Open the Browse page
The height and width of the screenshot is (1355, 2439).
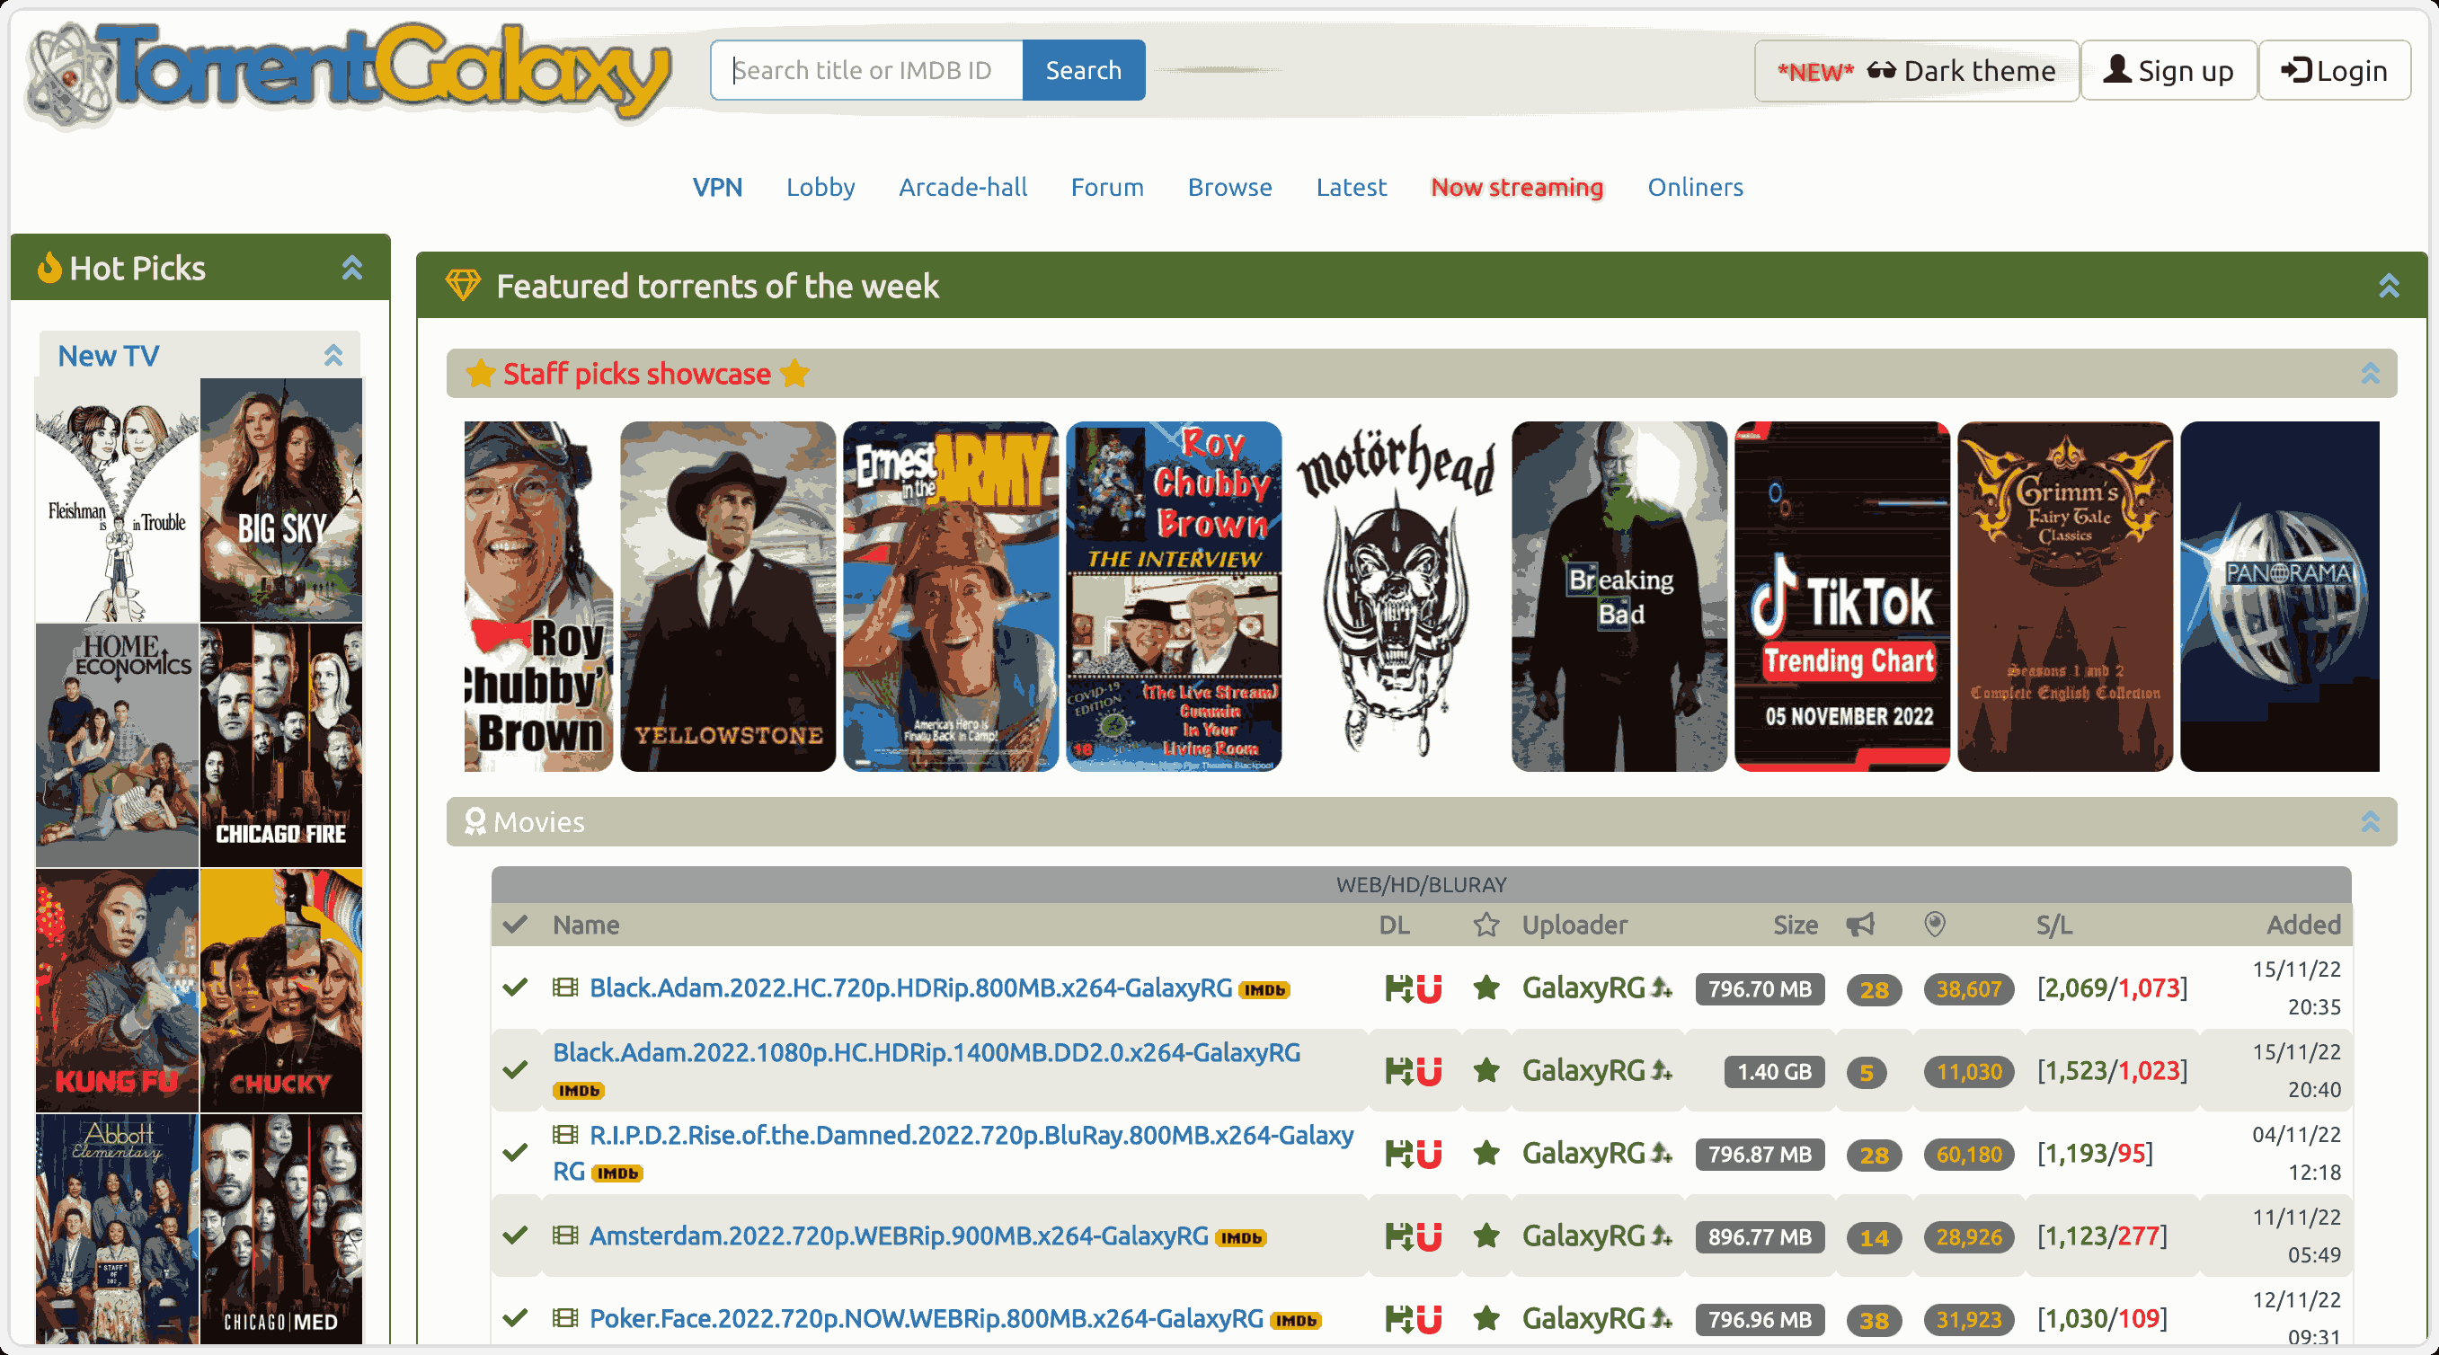coord(1230,188)
